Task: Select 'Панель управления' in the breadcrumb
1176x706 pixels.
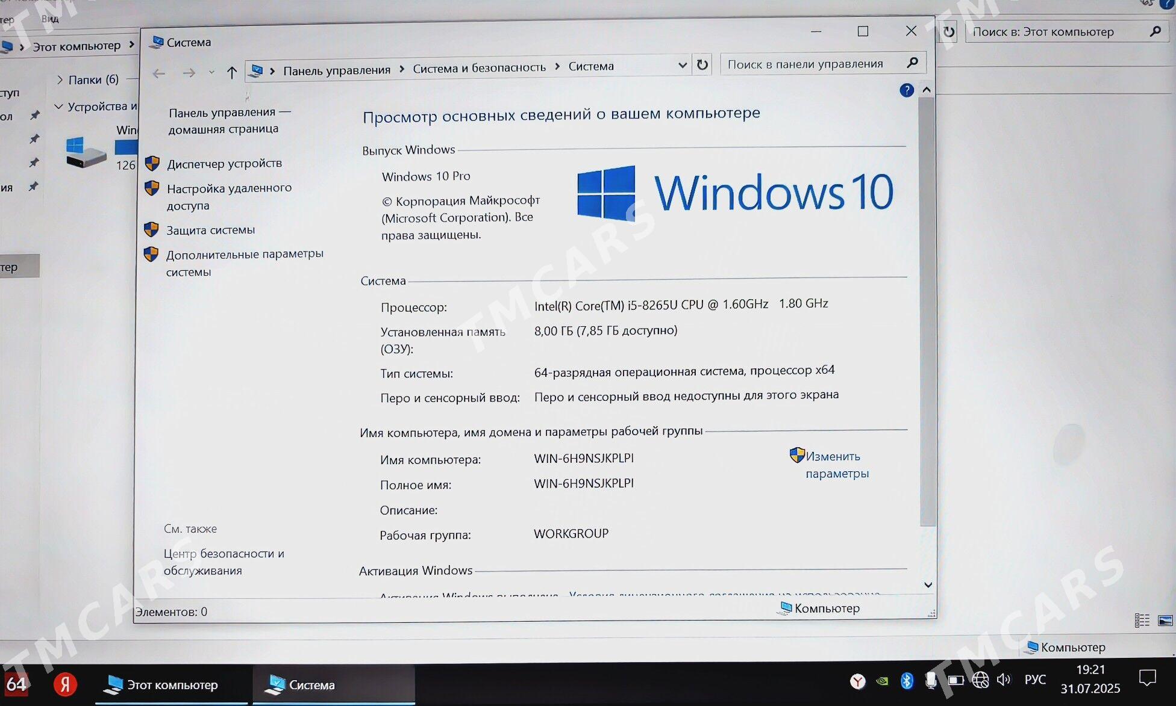Action: pos(337,70)
